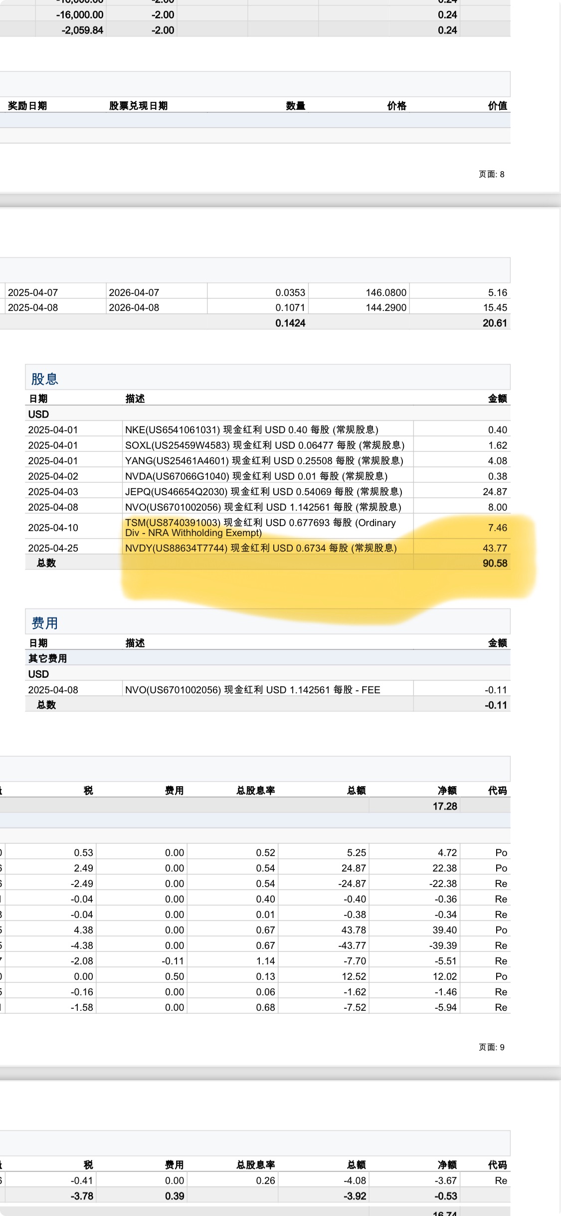The width and height of the screenshot is (561, 1216).
Task: Select the vesting date 2026-04-08
Action: click(x=134, y=307)
